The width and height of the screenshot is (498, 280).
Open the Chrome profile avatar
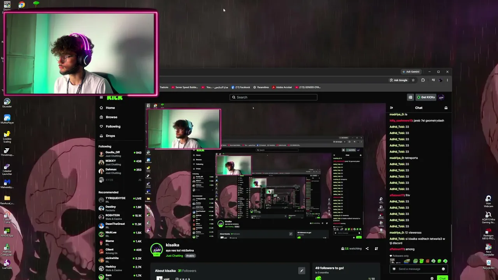pyautogui.click(x=440, y=80)
